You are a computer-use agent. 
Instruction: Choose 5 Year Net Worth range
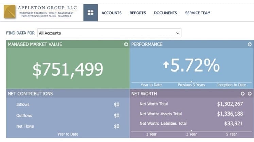tap(231, 134)
